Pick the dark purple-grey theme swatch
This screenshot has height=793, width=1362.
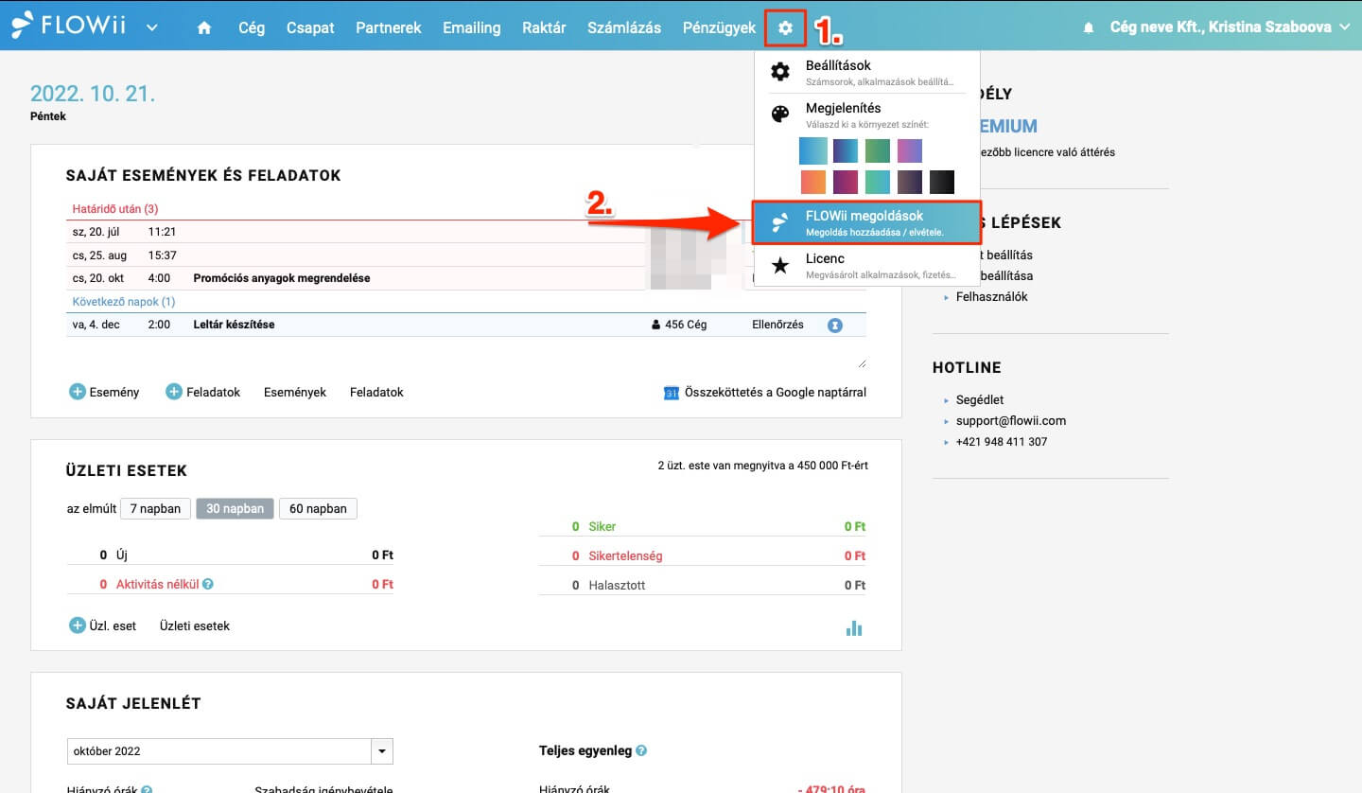pyautogui.click(x=910, y=182)
